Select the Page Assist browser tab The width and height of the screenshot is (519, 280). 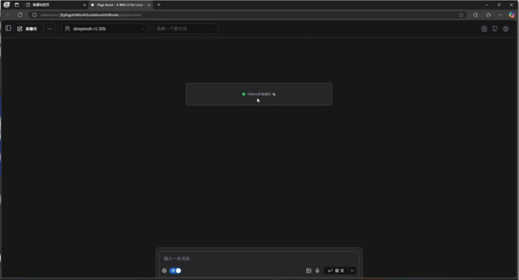click(120, 5)
